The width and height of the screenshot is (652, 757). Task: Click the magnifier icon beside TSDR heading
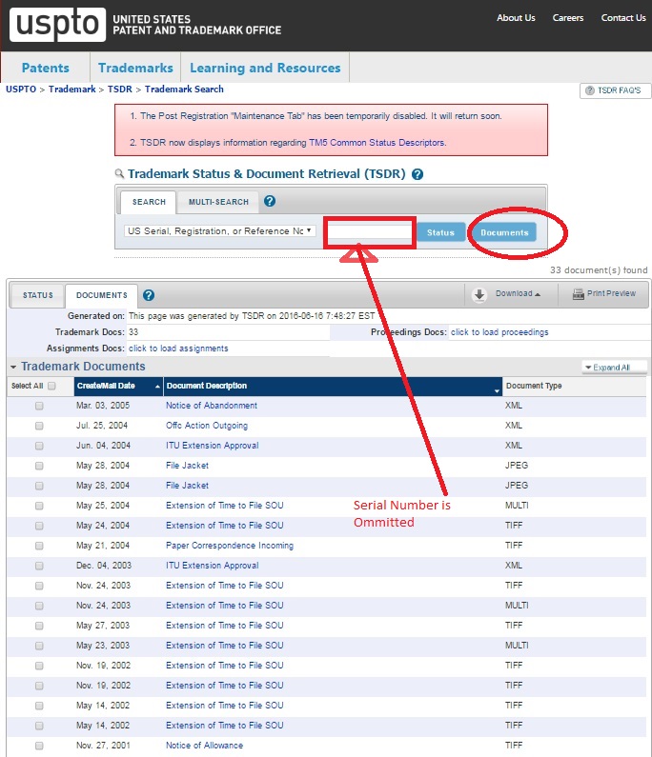[119, 174]
